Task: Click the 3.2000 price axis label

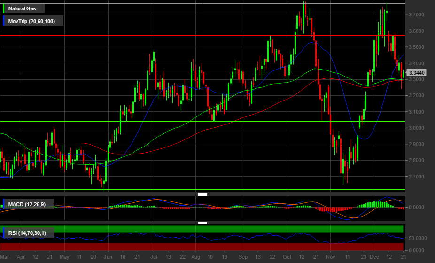Action: point(416,96)
